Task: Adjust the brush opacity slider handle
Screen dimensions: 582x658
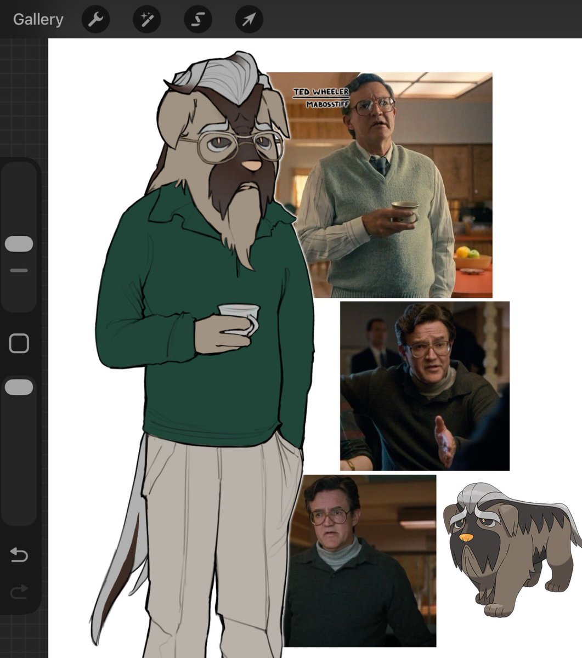Action: click(19, 387)
